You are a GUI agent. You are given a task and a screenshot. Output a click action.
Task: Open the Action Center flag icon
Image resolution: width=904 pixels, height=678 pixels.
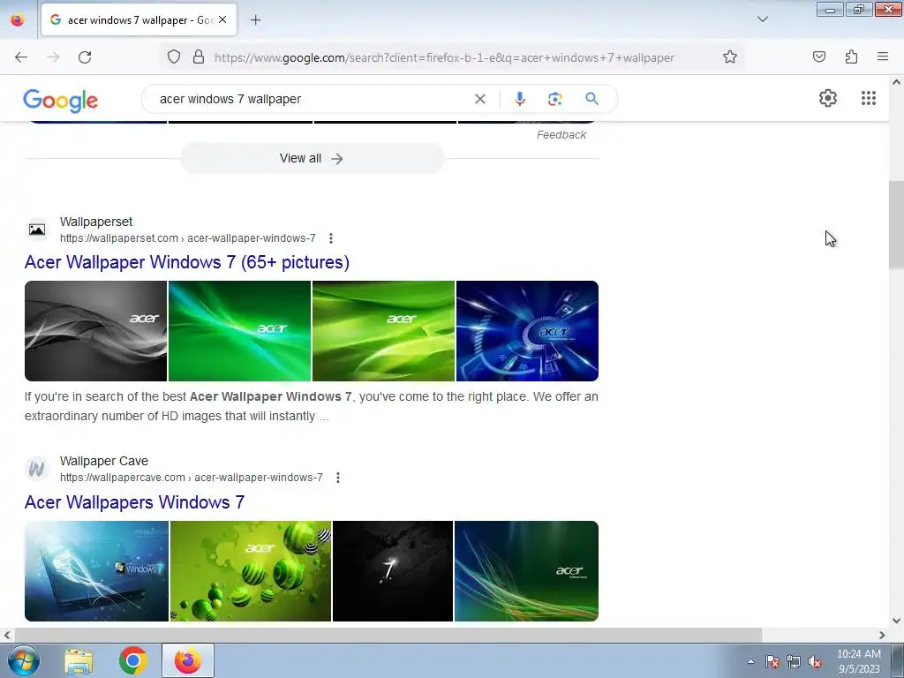772,661
